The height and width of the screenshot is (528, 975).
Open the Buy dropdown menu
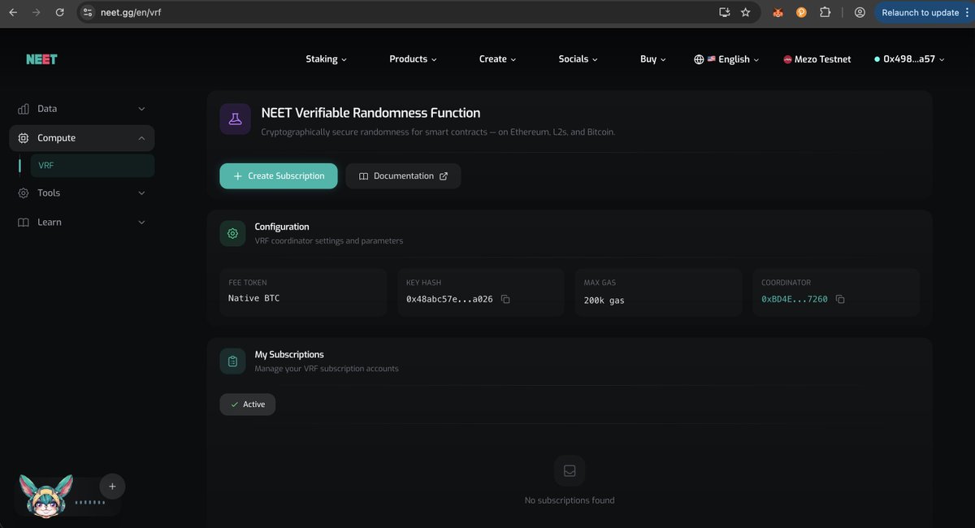(653, 59)
